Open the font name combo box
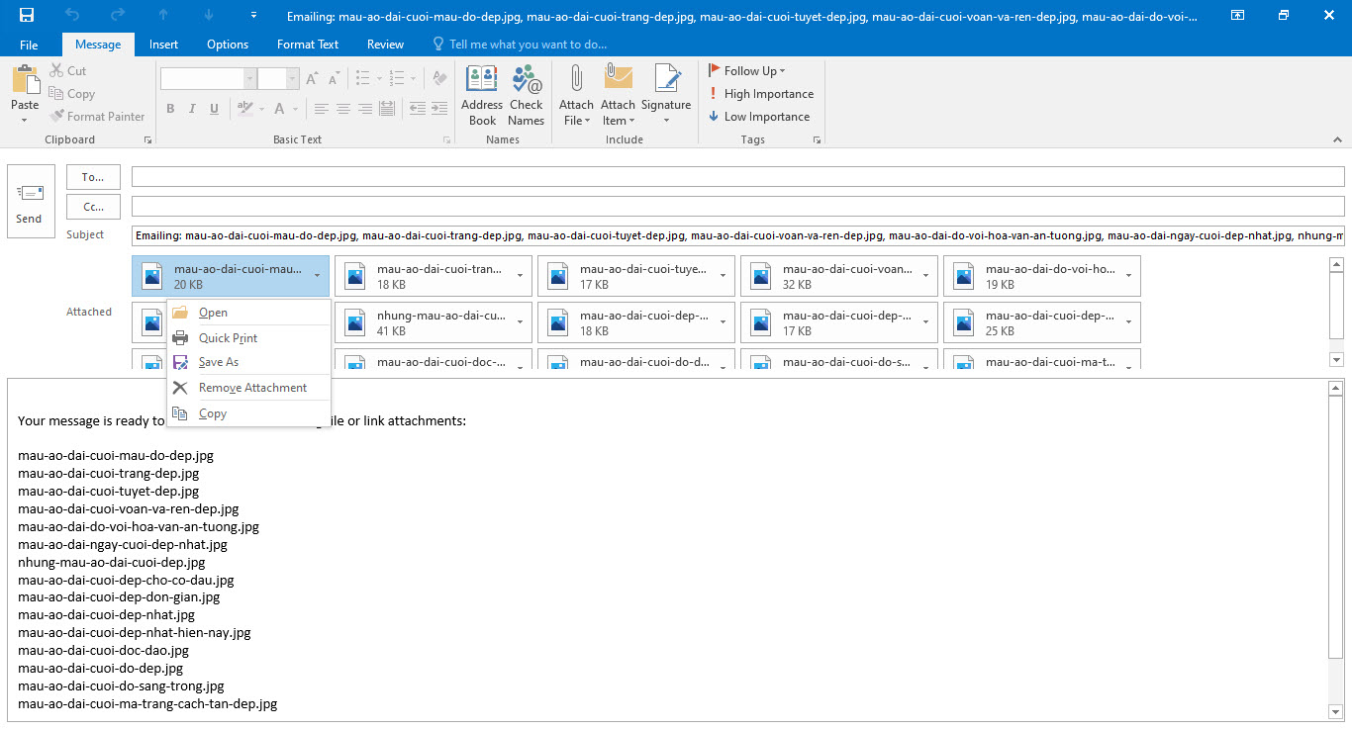 (209, 78)
